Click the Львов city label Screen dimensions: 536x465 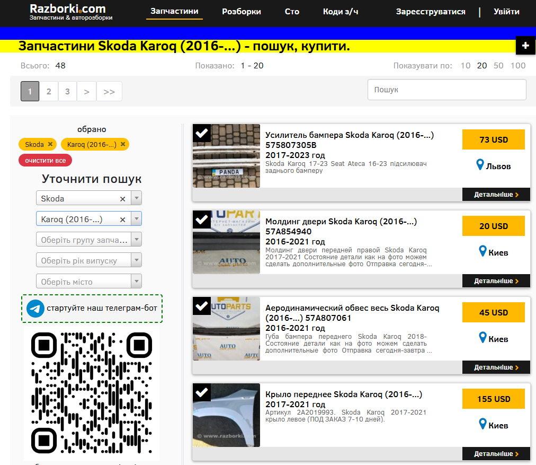(x=498, y=166)
